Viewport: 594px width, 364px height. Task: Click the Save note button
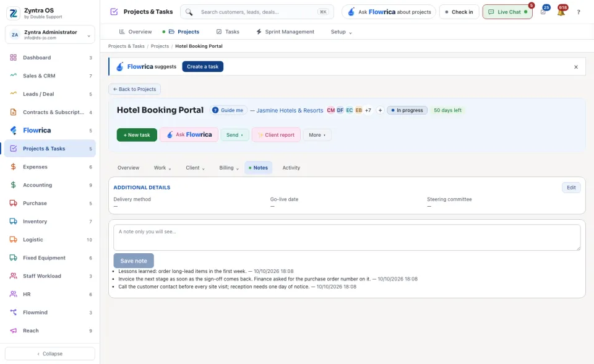click(134, 261)
